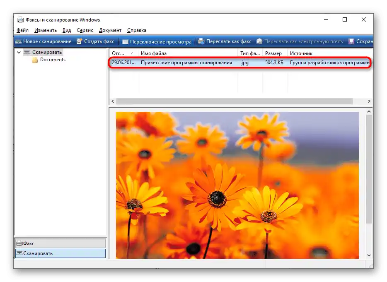Click left arrow of horizontal scrollbar
The height and width of the screenshot is (282, 387).
(x=113, y=101)
